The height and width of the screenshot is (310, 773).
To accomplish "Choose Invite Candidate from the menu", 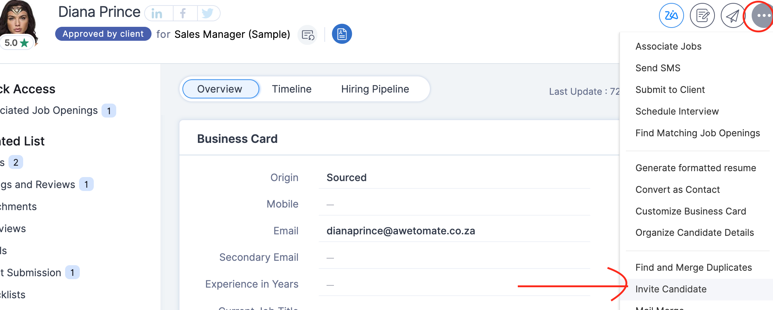I will [671, 289].
